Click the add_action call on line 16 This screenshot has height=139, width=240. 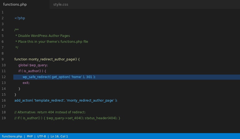(x=23, y=101)
